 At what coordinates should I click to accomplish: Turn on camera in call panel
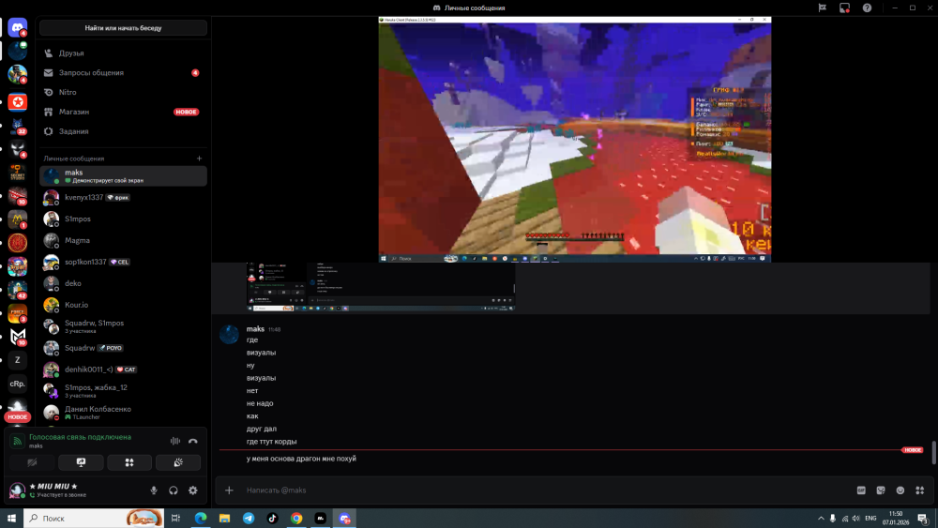[x=32, y=462]
